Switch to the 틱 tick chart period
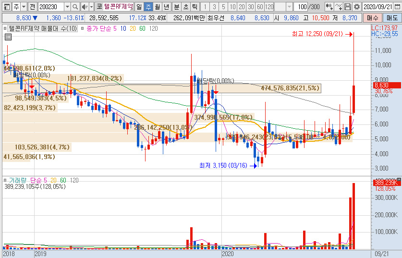The image size is (402, 258). (x=195, y=7)
